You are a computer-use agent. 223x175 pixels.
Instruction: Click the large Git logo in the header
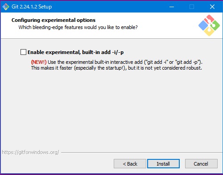point(209,25)
